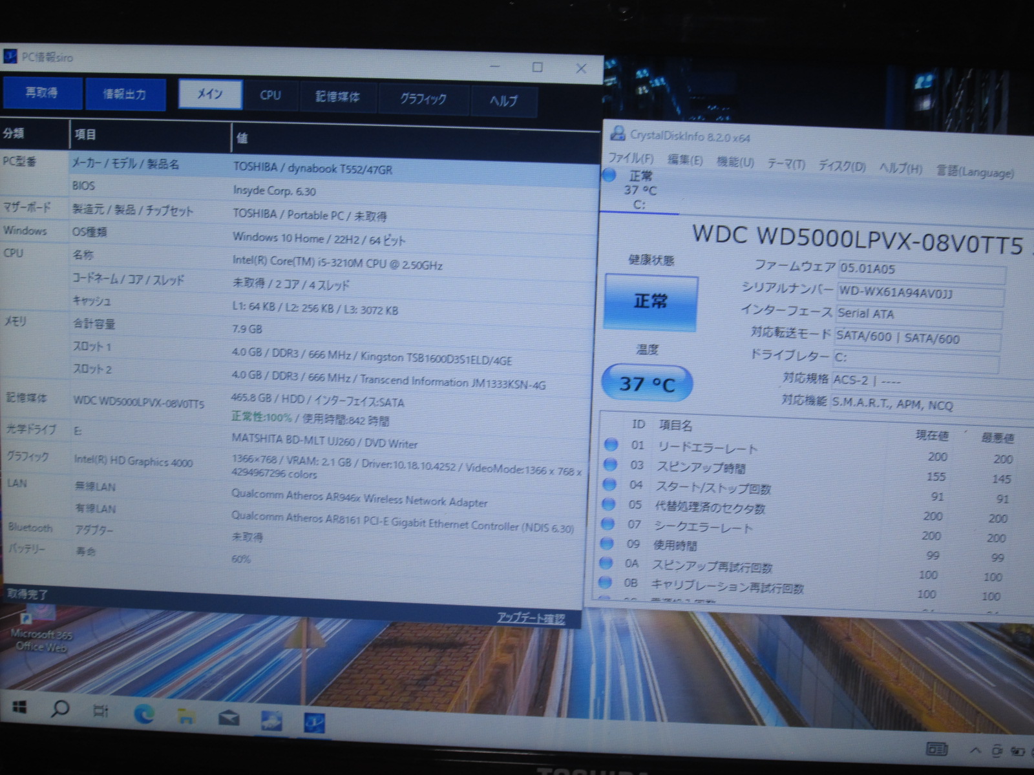Open the ファイル(F) menu in CrystalDiskInfo
The image size is (1034, 775).
point(631,158)
